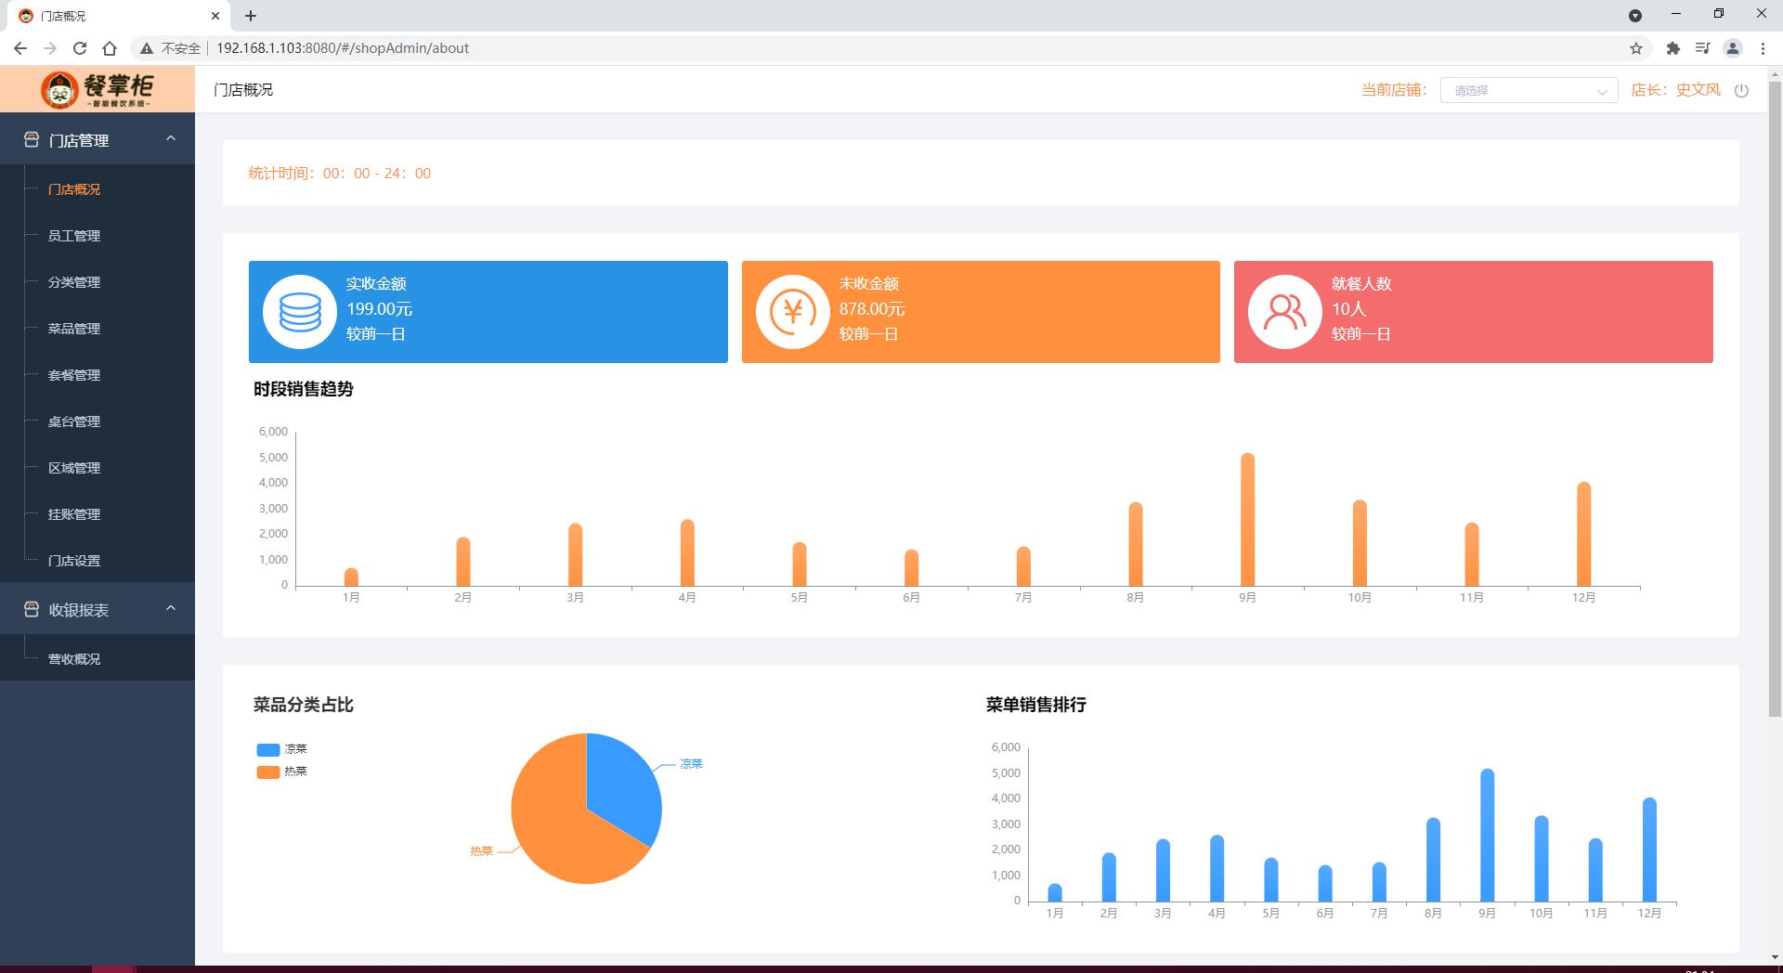The width and height of the screenshot is (1783, 973).
Task: Click the page vertical scrollbar thumb
Action: pyautogui.click(x=1775, y=399)
